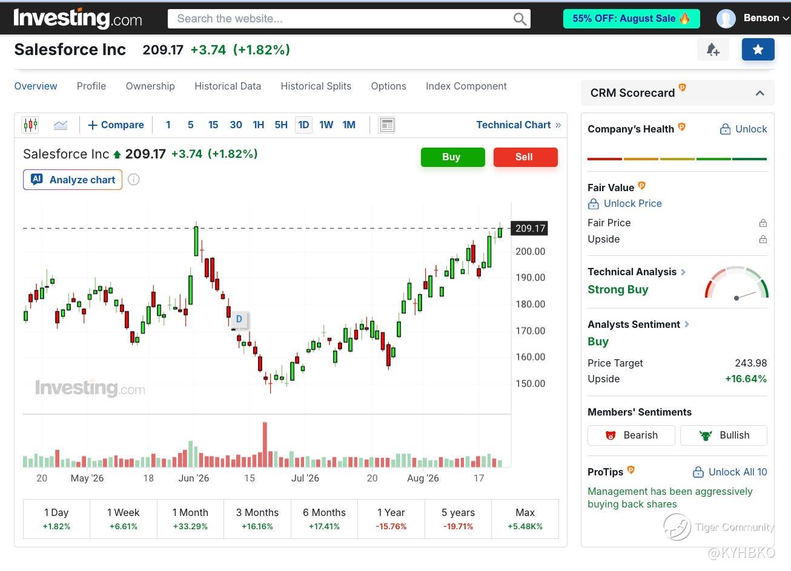Click the Technical Analysis gauge
The image size is (791, 571).
pyautogui.click(x=736, y=282)
